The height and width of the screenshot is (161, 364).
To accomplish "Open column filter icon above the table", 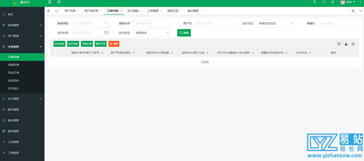I will coord(339,44).
